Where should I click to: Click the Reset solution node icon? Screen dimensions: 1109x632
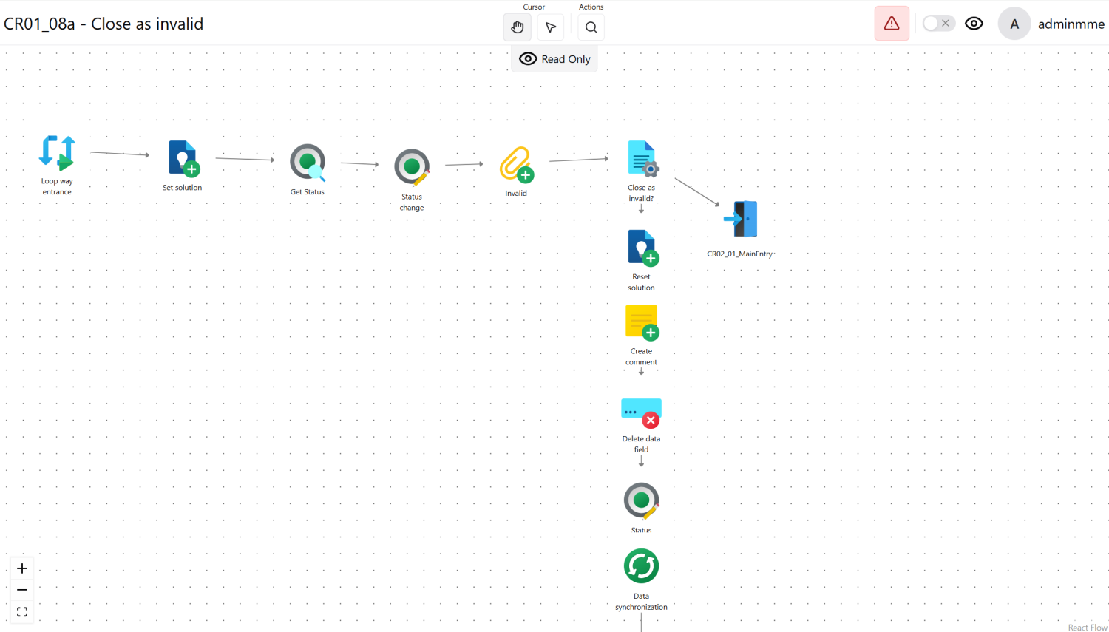click(x=642, y=248)
